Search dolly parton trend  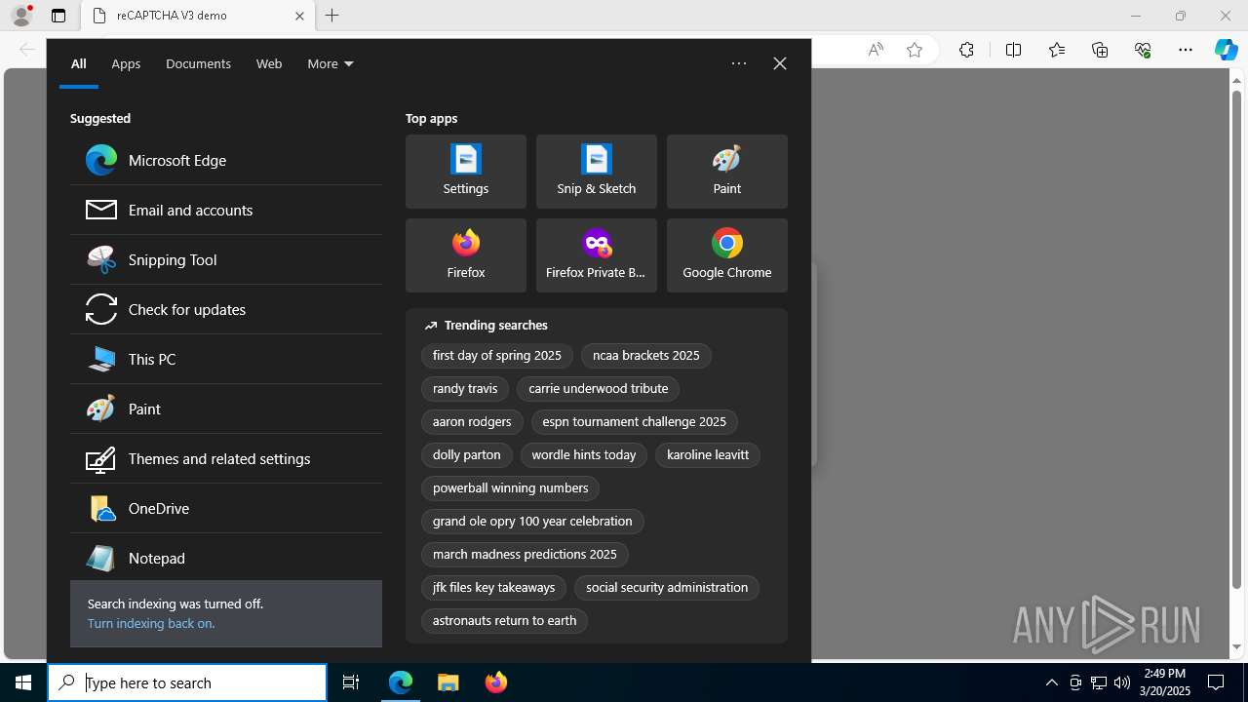467,454
